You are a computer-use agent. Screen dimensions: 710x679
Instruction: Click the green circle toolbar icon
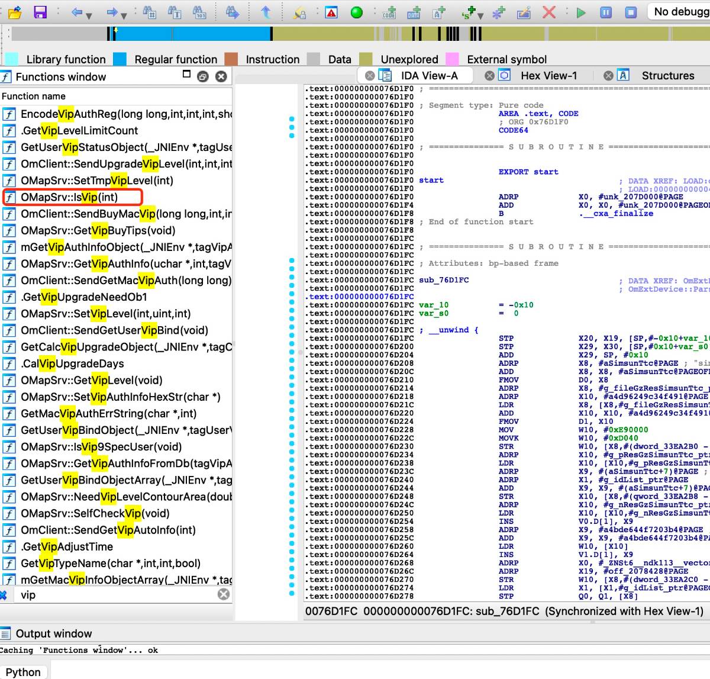click(x=356, y=12)
